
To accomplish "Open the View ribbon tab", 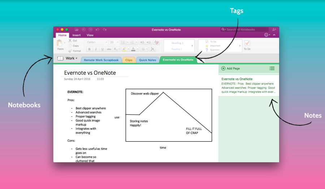I will [90, 35].
